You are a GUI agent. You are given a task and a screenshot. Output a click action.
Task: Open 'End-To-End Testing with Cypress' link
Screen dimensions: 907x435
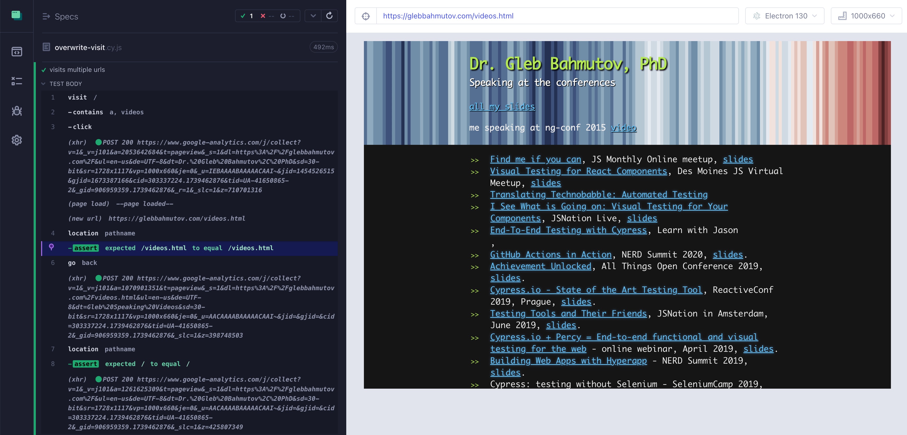point(568,230)
